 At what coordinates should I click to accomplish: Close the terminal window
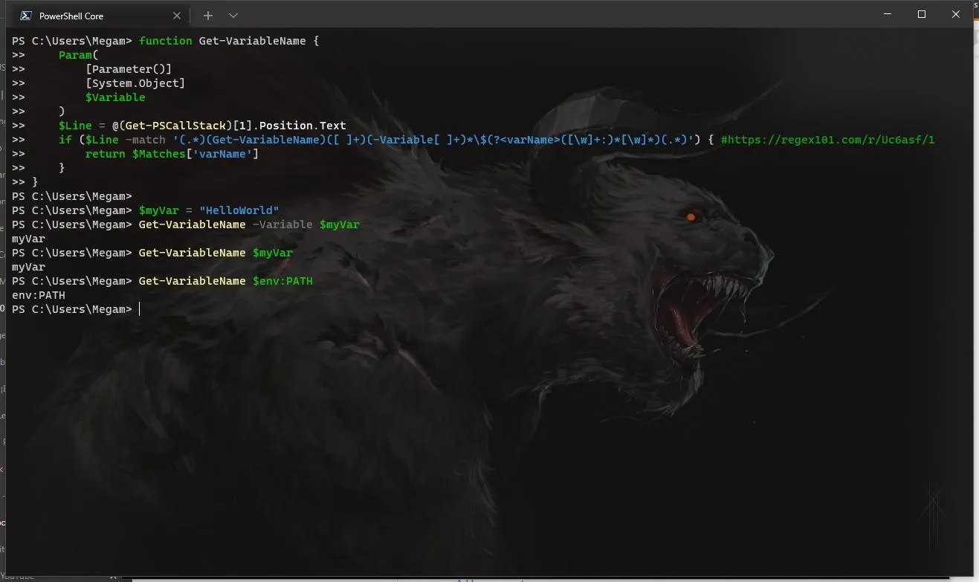[x=956, y=14]
